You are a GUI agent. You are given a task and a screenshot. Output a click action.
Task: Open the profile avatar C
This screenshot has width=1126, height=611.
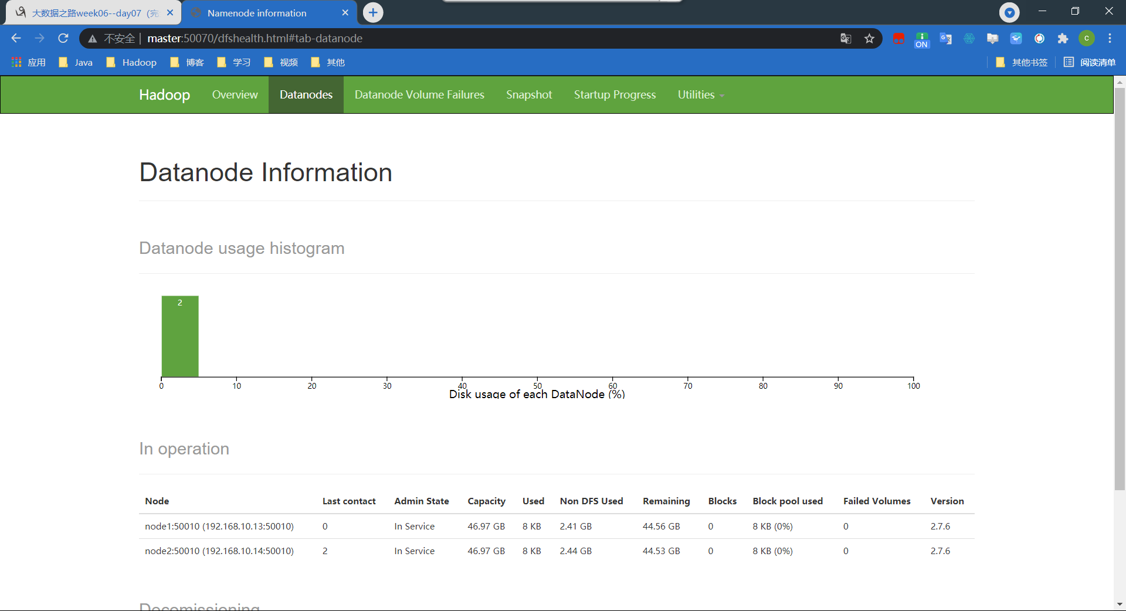coord(1087,39)
